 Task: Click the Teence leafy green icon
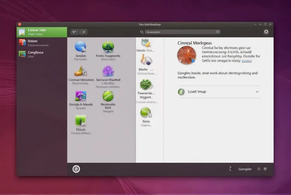(146, 84)
